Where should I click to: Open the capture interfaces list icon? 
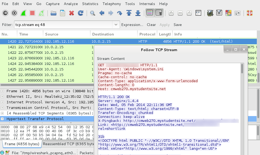(x=5, y=13)
